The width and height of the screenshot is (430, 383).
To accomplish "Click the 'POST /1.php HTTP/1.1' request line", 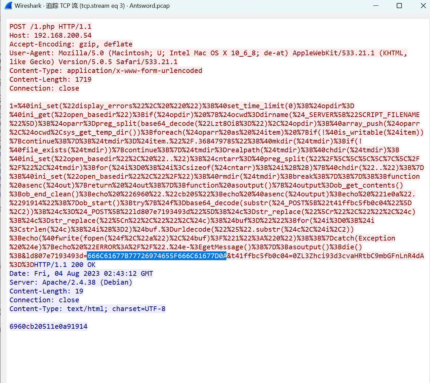I will 51,26.
